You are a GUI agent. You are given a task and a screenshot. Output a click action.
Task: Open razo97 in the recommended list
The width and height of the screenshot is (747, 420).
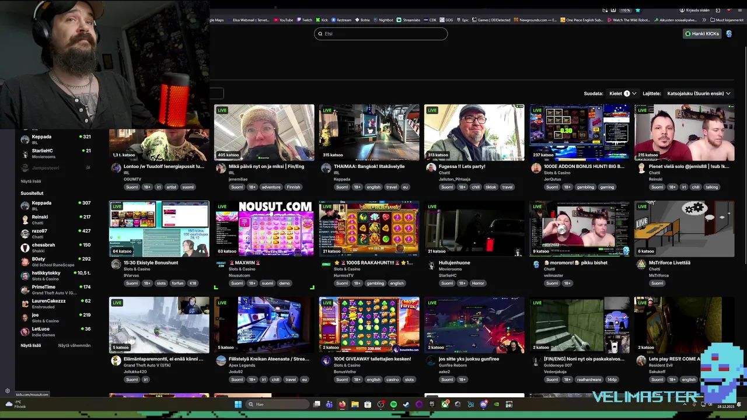point(55,233)
